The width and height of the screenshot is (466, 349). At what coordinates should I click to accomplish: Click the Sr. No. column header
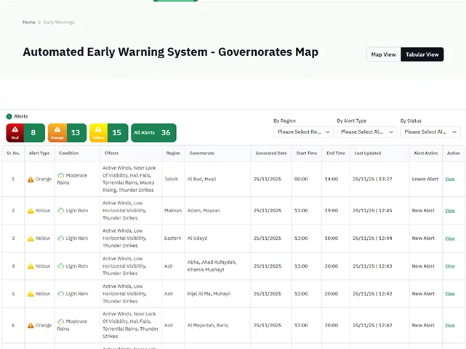tap(13, 153)
